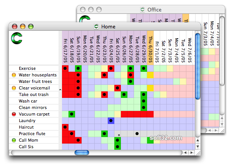The width and height of the screenshot is (231, 167).
Task: Click the Home window vertical scrollbar thumb
Action: [x=198, y=66]
